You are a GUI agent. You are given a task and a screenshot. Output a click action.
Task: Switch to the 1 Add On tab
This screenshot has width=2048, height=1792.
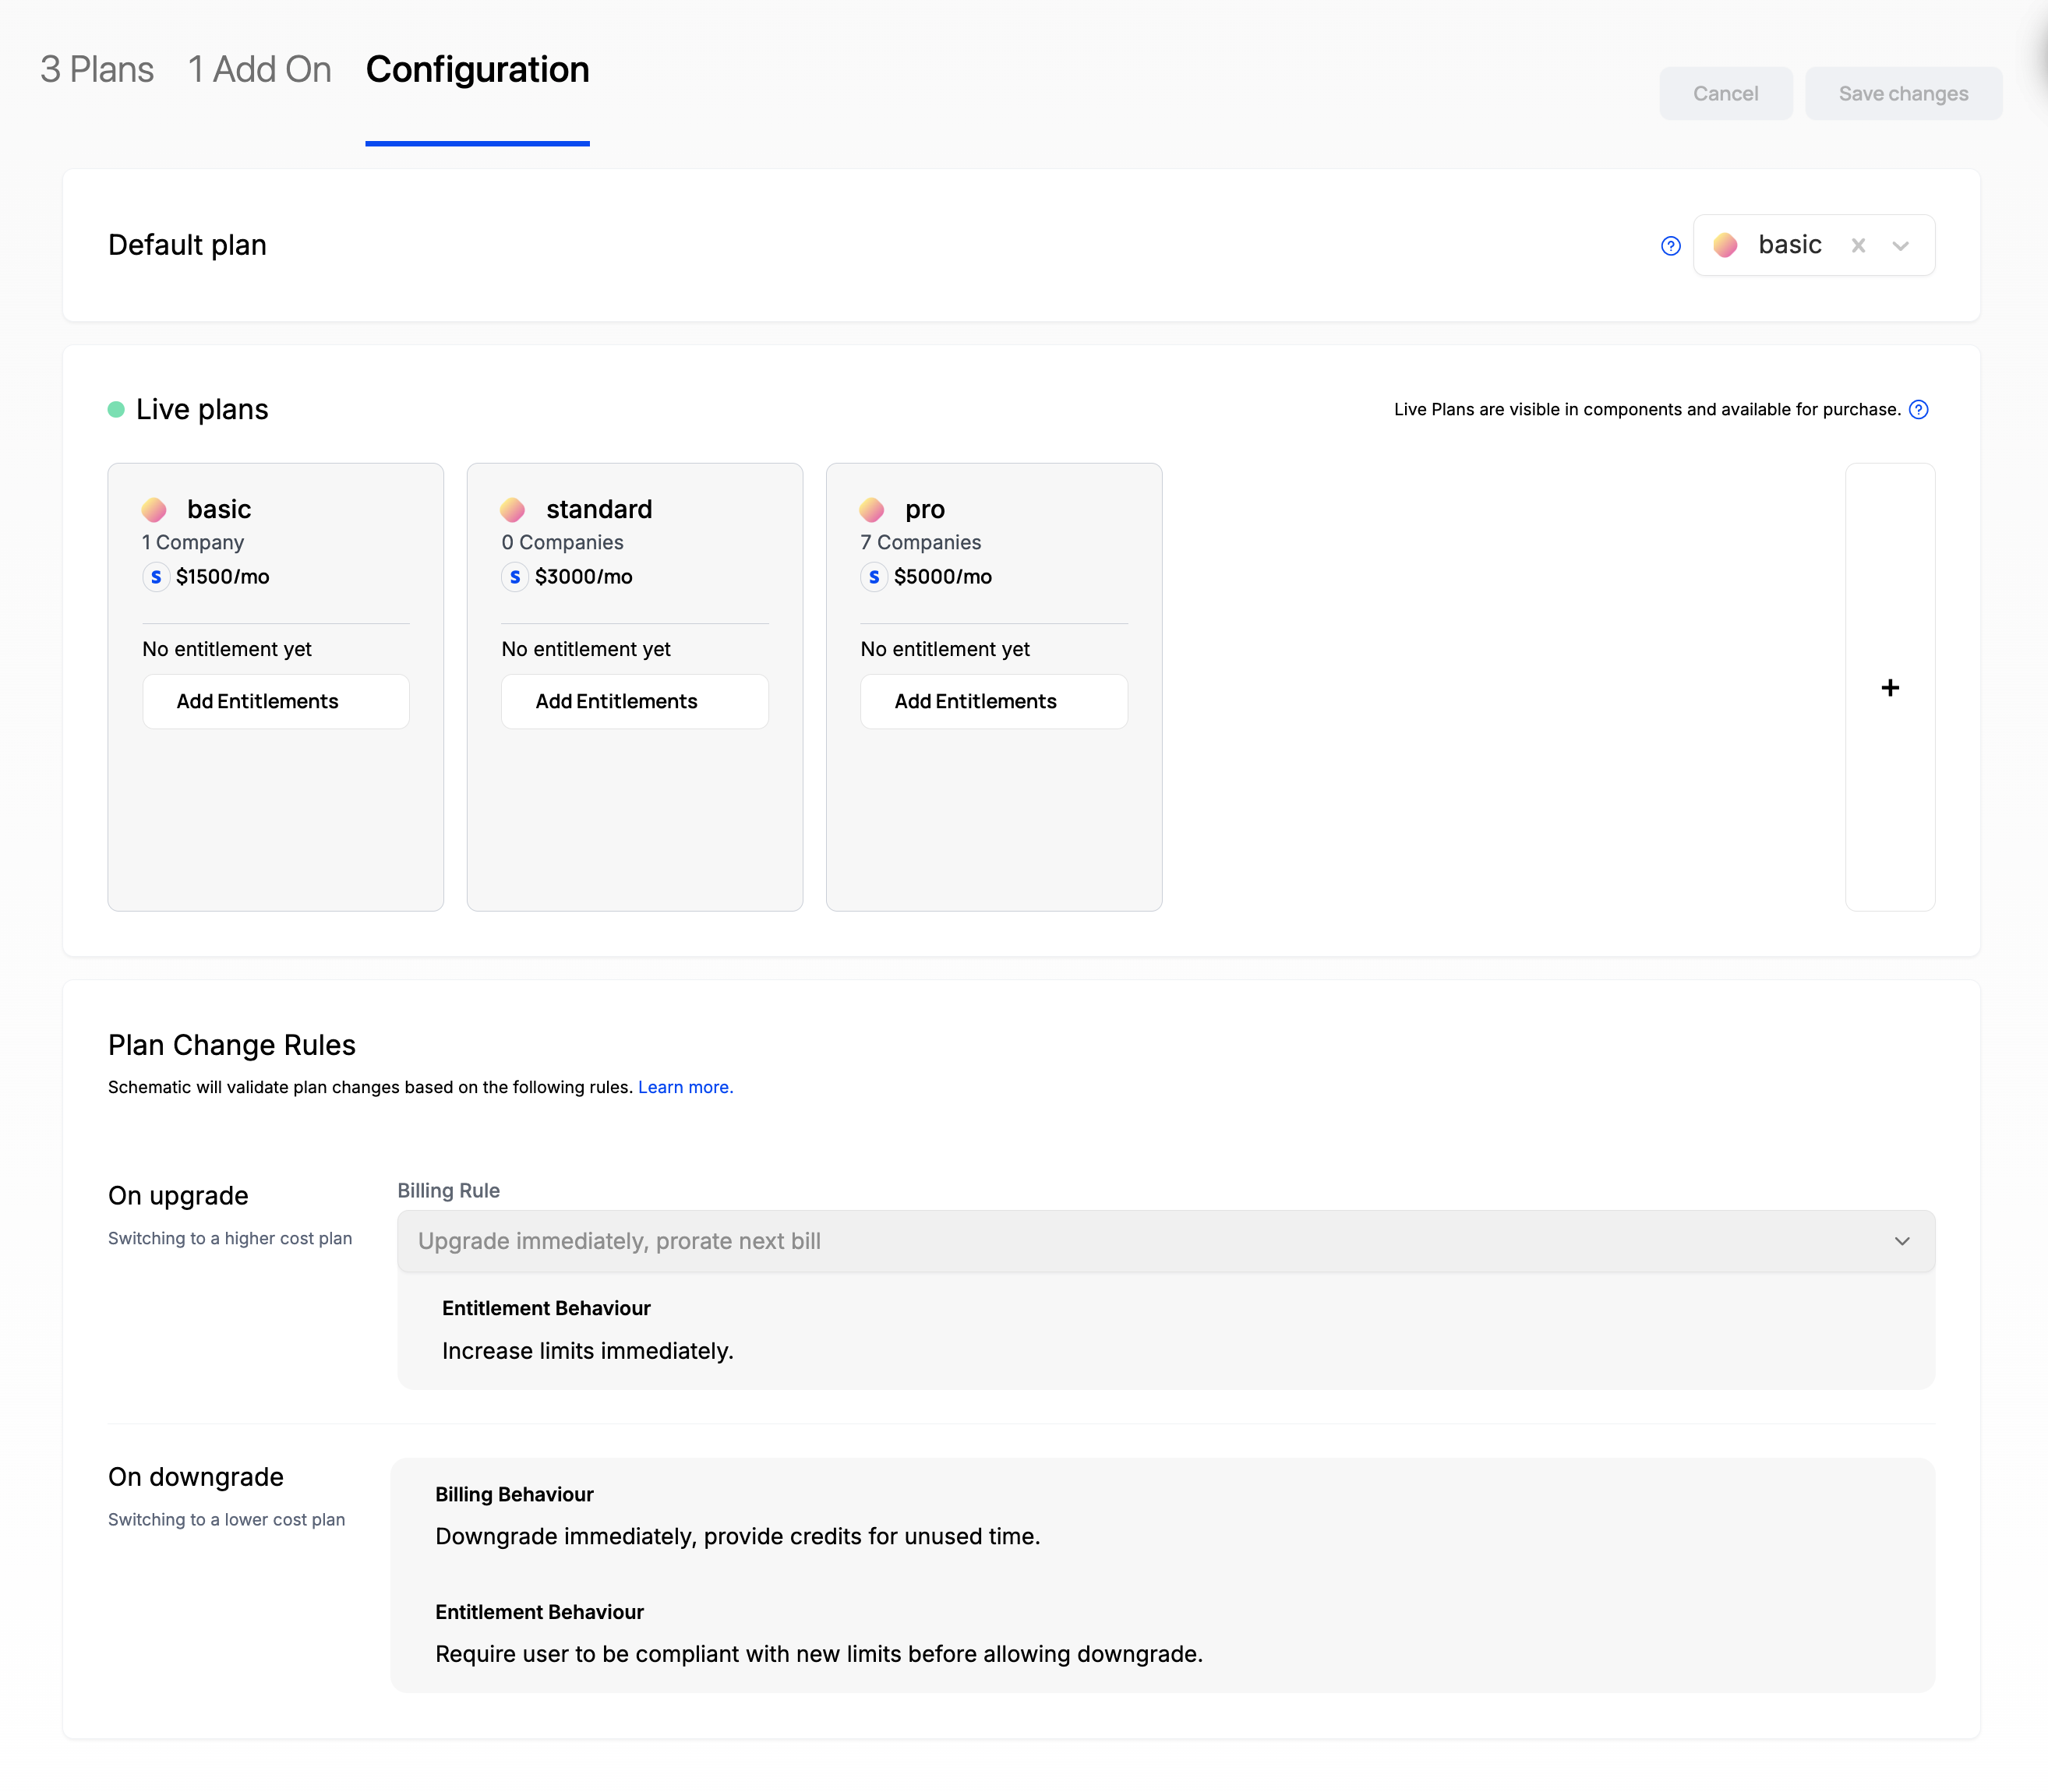(260, 70)
